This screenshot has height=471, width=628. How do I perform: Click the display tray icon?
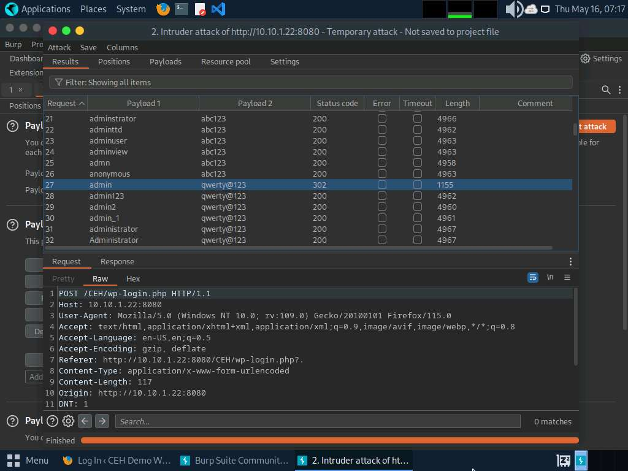pyautogui.click(x=545, y=9)
